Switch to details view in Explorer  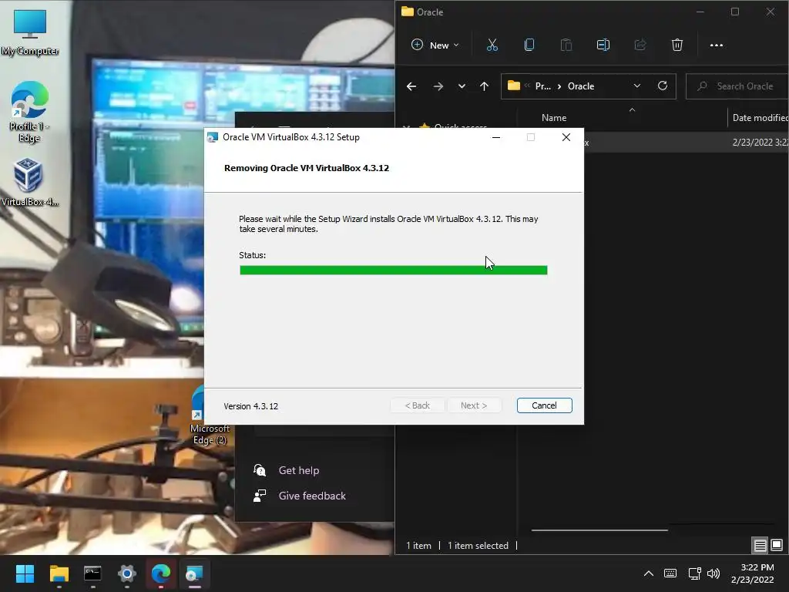[760, 545]
